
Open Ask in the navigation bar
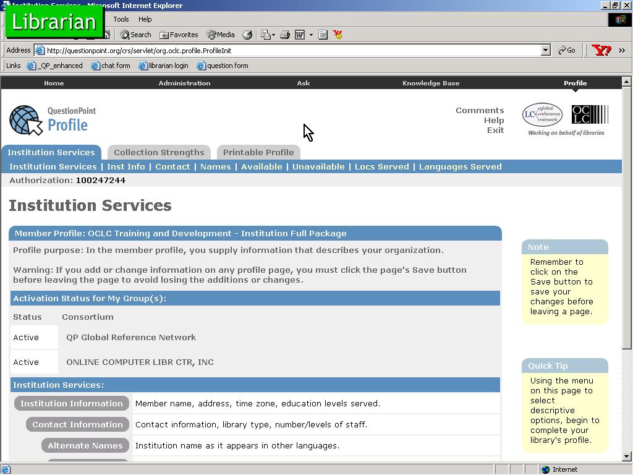303,83
